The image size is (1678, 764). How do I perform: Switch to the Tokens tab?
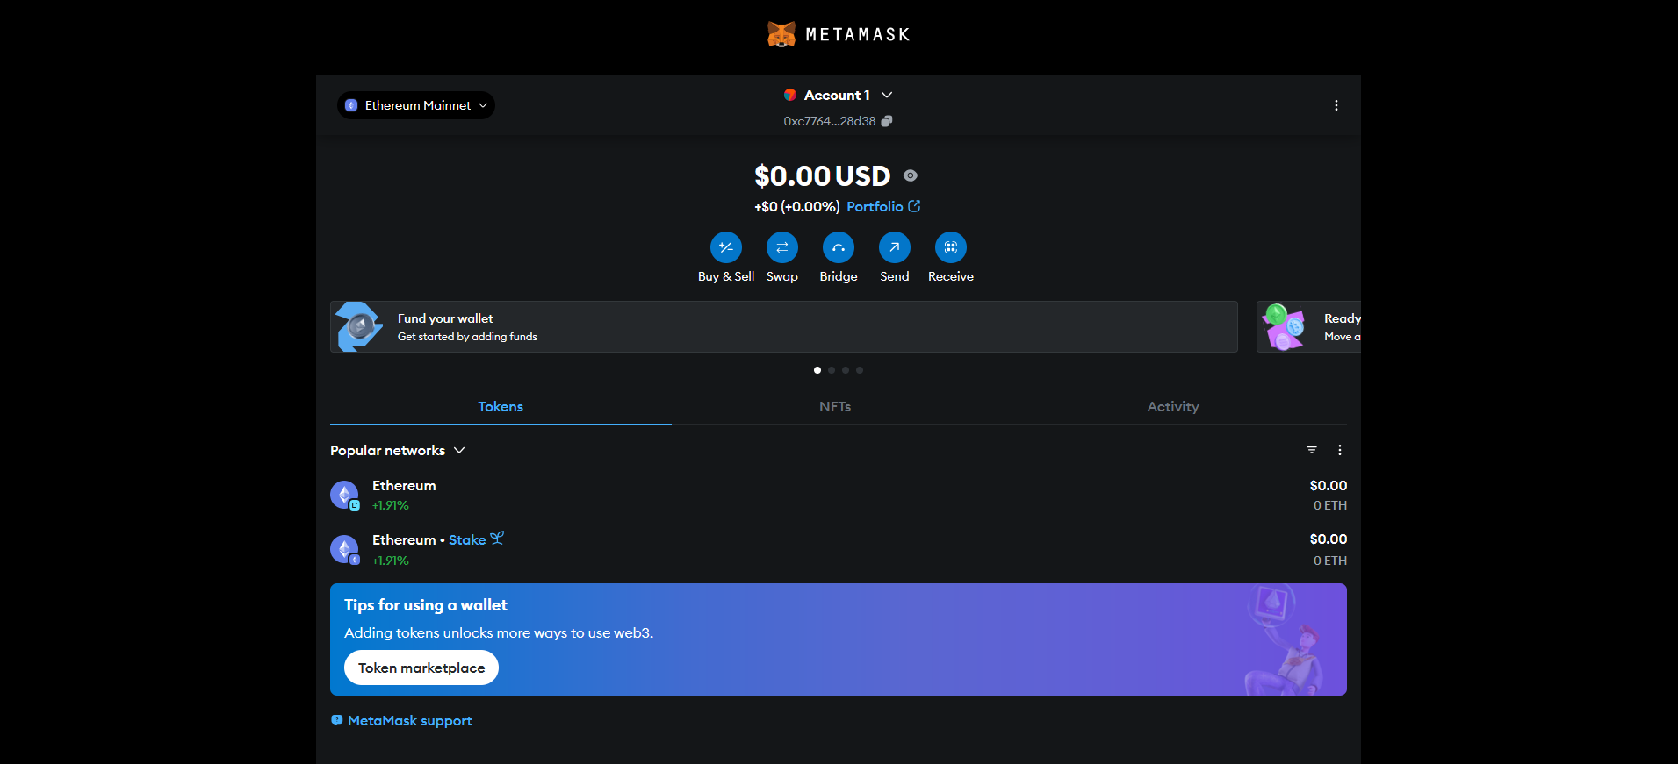(x=501, y=407)
